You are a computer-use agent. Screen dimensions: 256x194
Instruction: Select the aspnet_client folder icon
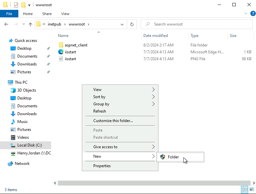pos(61,45)
